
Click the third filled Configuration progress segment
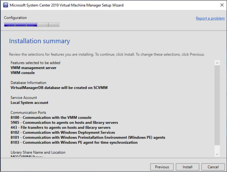click(32, 25)
